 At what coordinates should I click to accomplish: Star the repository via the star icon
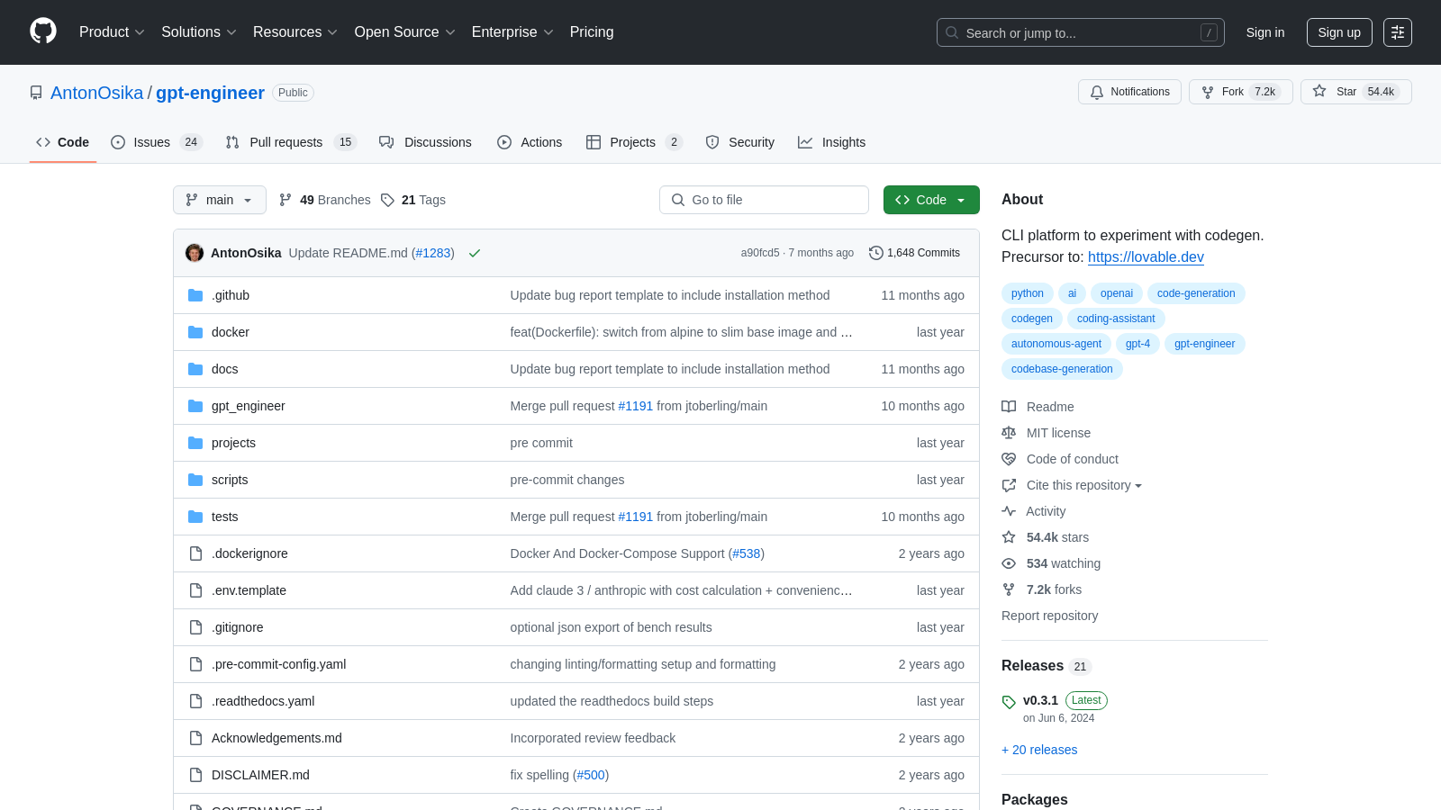tap(1319, 91)
